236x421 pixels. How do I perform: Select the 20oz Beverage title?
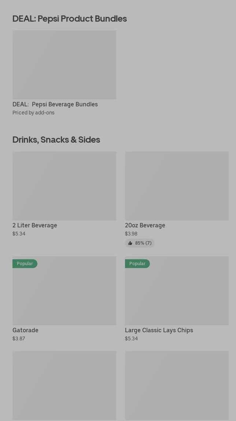(x=145, y=226)
